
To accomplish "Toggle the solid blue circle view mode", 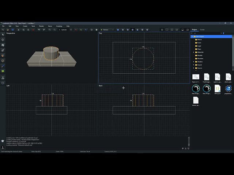I will point(118,30).
